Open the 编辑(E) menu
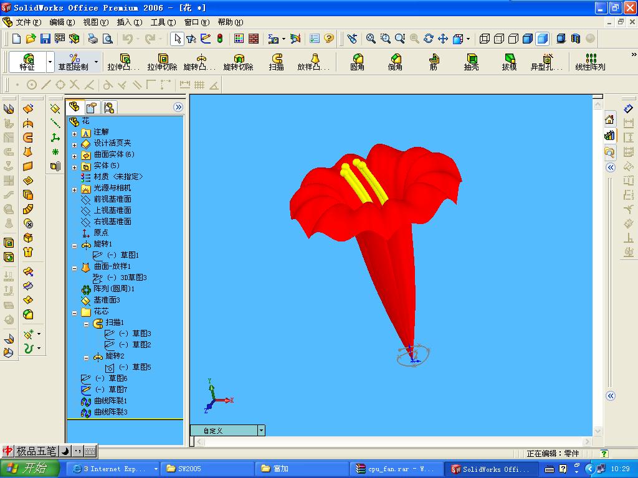The image size is (638, 478). click(x=62, y=22)
